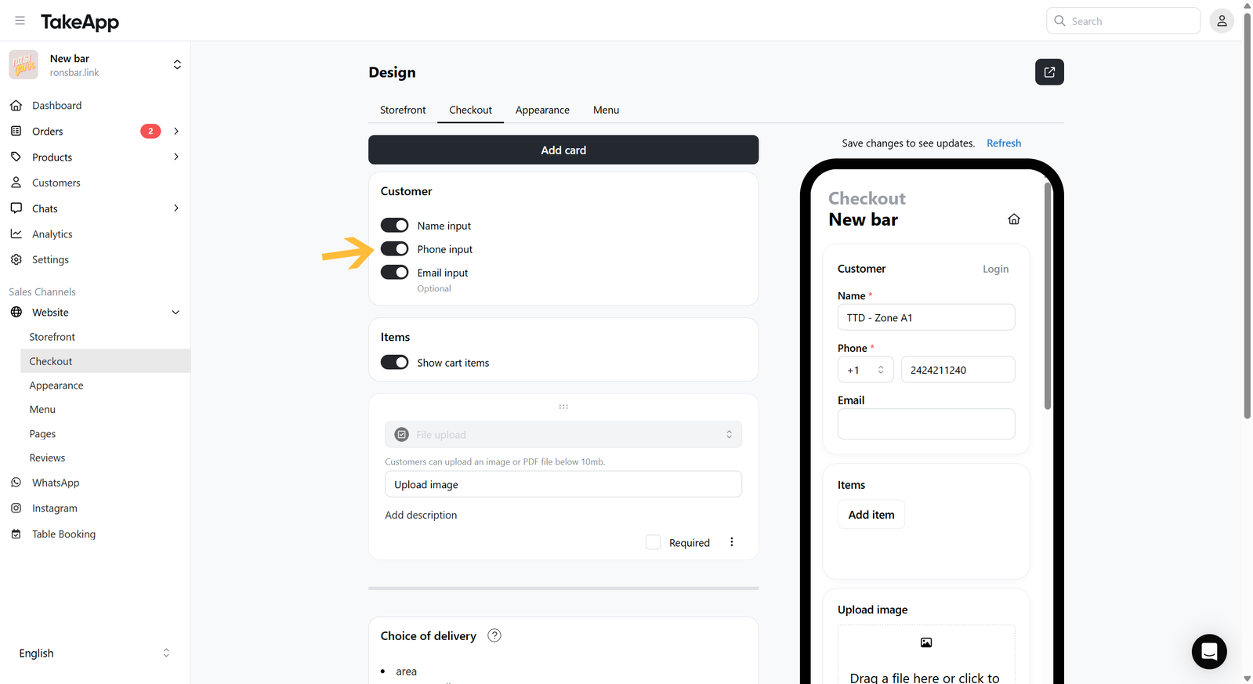Click the preview phone scrollbar
This screenshot has width=1253, height=684.
[1048, 296]
